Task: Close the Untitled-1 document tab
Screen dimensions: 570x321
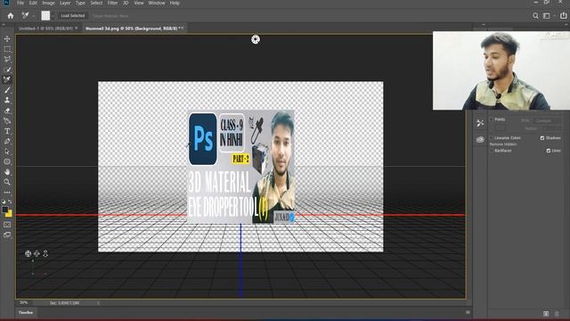Action: click(x=77, y=28)
